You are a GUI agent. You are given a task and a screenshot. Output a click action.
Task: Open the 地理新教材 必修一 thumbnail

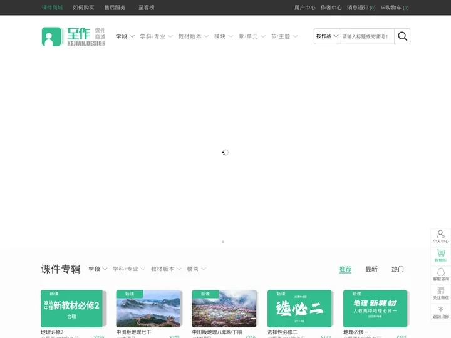375,309
